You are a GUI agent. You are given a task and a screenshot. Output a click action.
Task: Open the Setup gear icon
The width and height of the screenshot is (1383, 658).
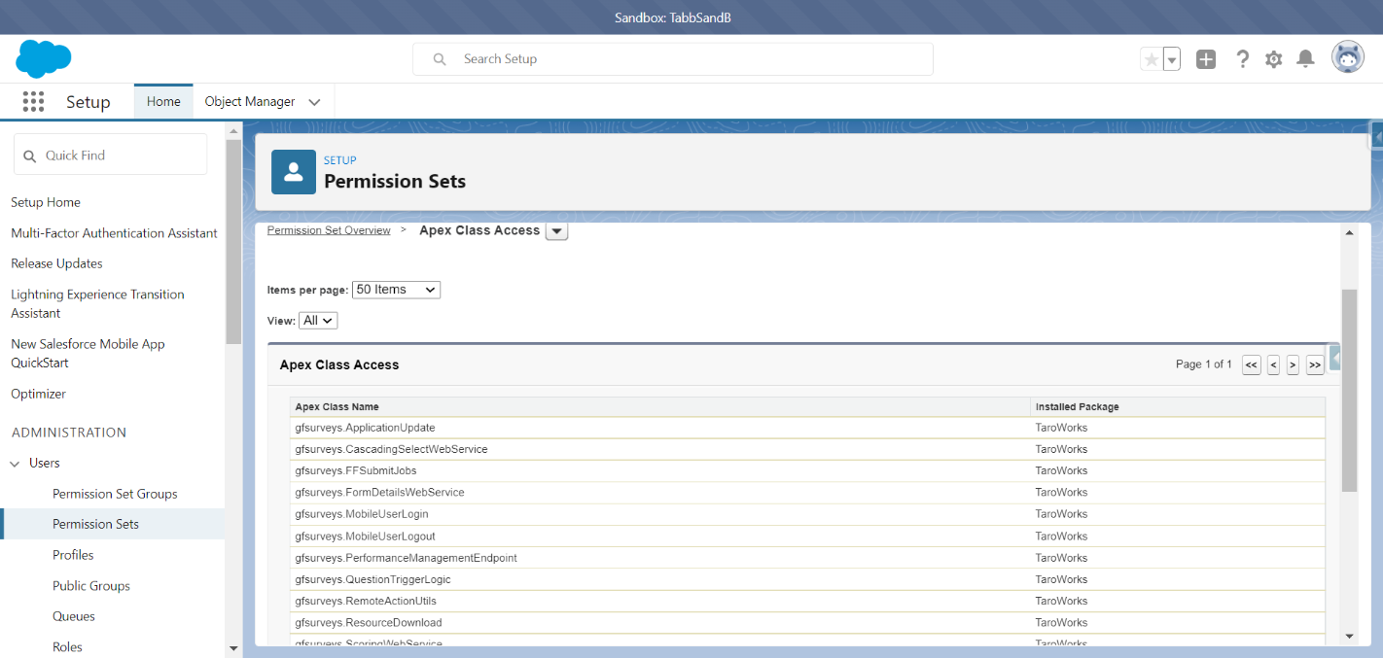click(1274, 59)
